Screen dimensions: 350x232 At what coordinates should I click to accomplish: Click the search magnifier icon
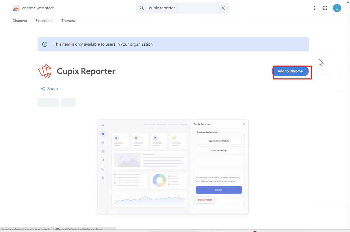[142, 8]
